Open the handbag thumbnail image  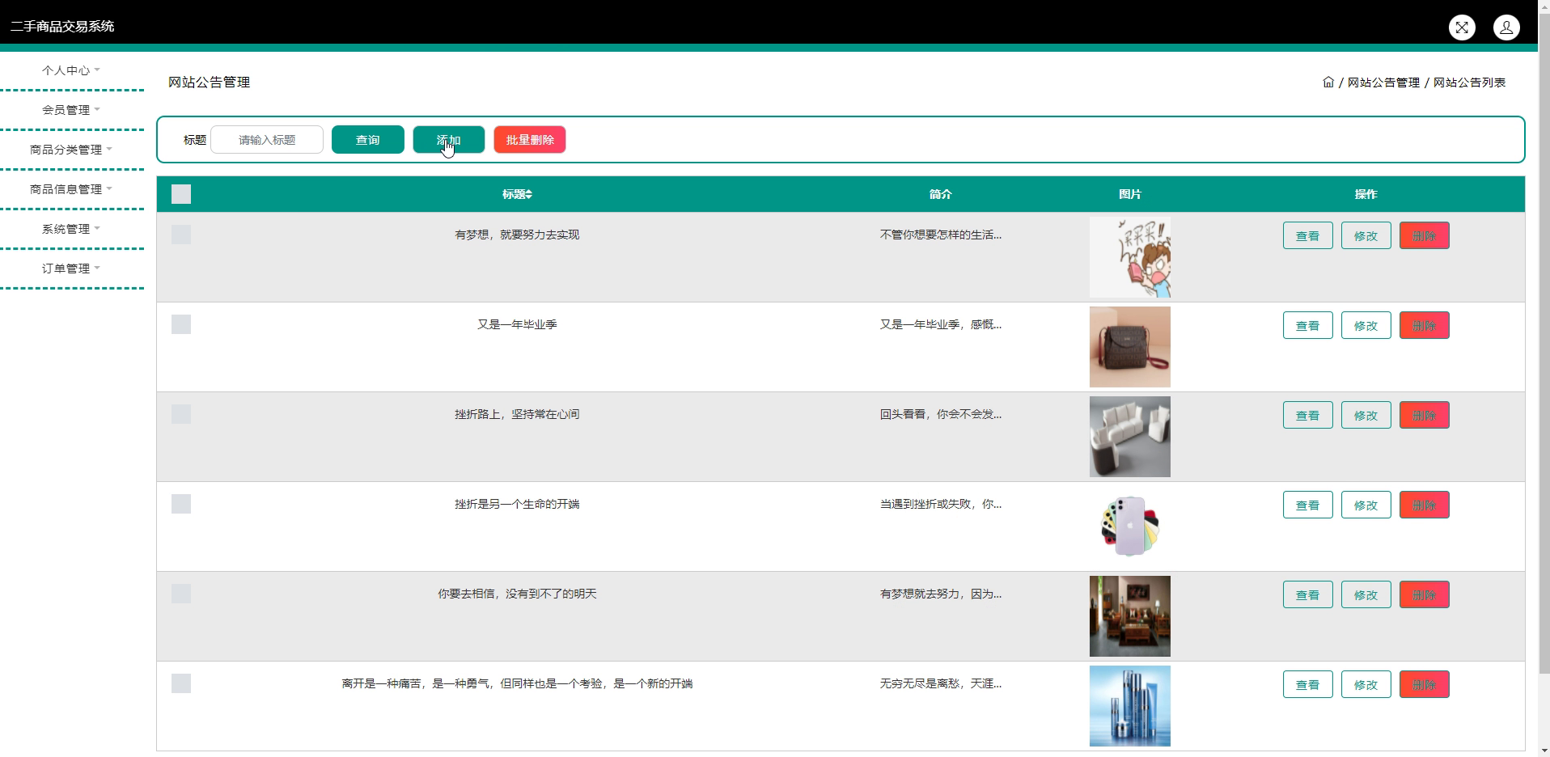[x=1130, y=347]
